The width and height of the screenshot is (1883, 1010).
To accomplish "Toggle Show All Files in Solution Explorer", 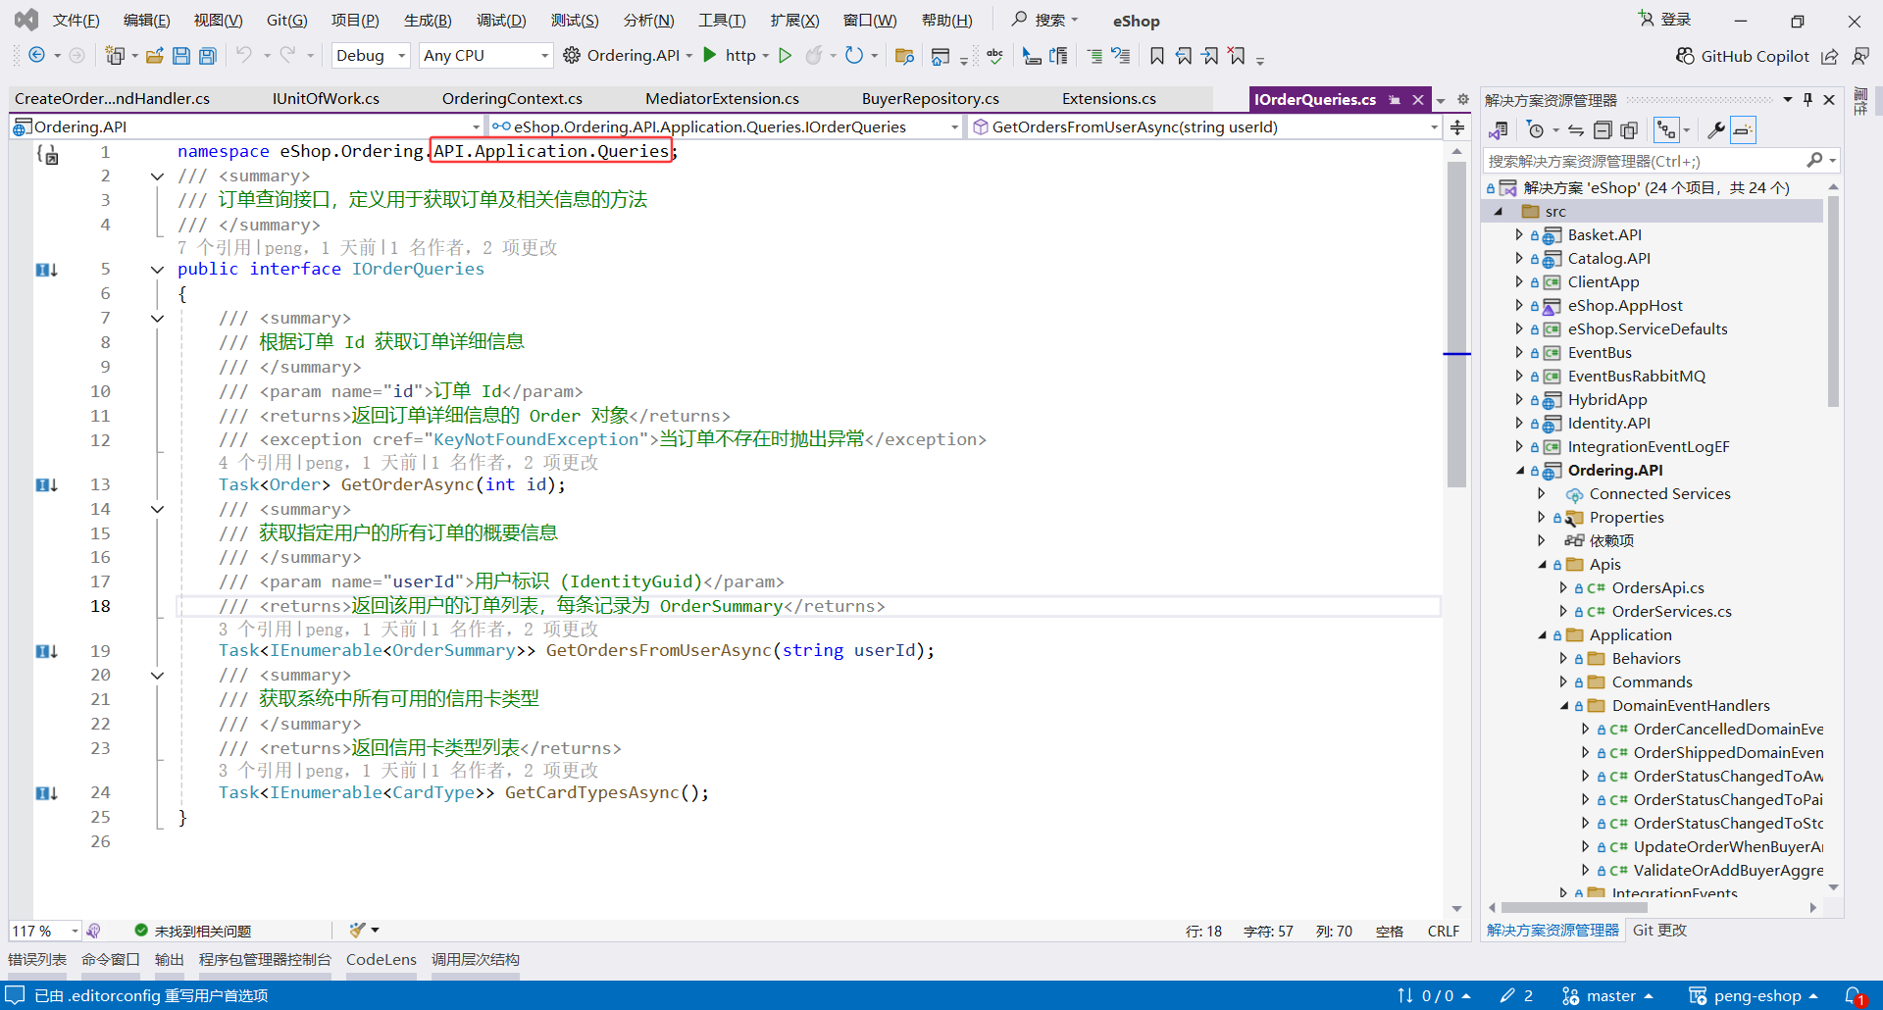I will pos(1631,128).
